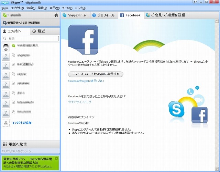
Task: Click the Skype logo in the bottom-right illustration
Action: coord(176,109)
